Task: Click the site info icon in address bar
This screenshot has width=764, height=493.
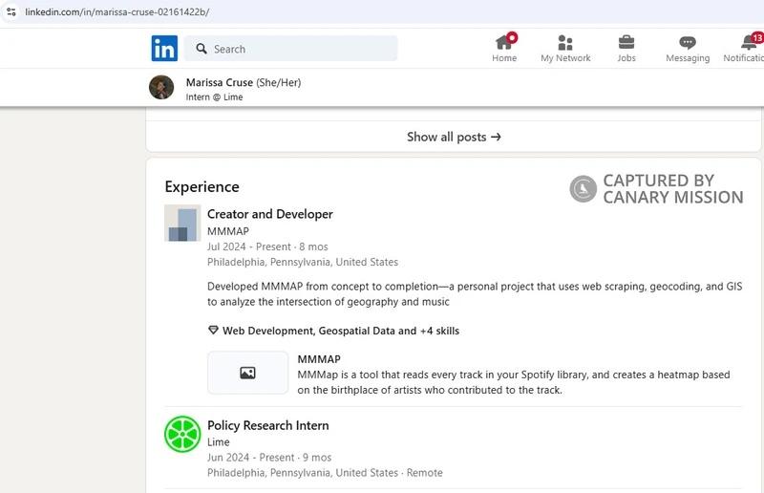Action: click(x=11, y=11)
